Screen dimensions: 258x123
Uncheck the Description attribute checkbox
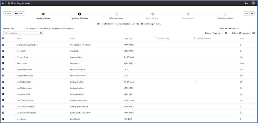coord(4,63)
